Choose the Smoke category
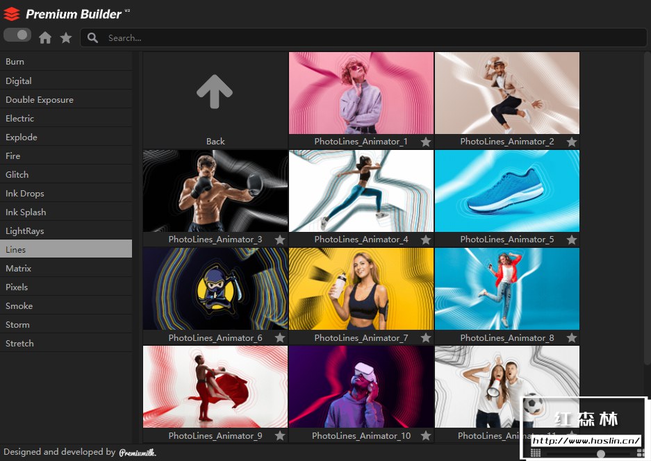The width and height of the screenshot is (651, 461). pyautogui.click(x=66, y=305)
